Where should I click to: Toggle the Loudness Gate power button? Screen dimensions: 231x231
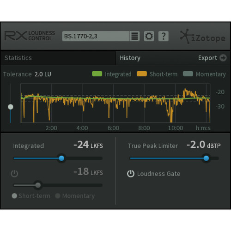coord(131,174)
